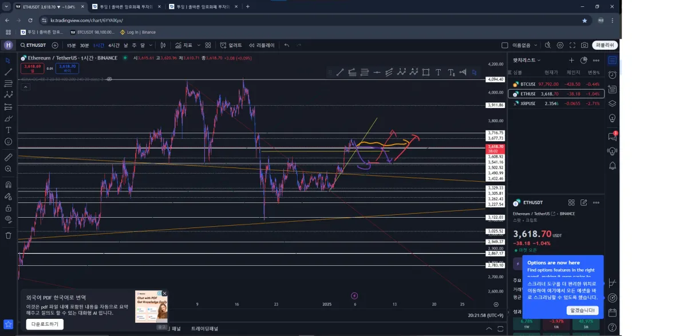
Task: Select the 30분 timeframe
Action: coord(84,45)
